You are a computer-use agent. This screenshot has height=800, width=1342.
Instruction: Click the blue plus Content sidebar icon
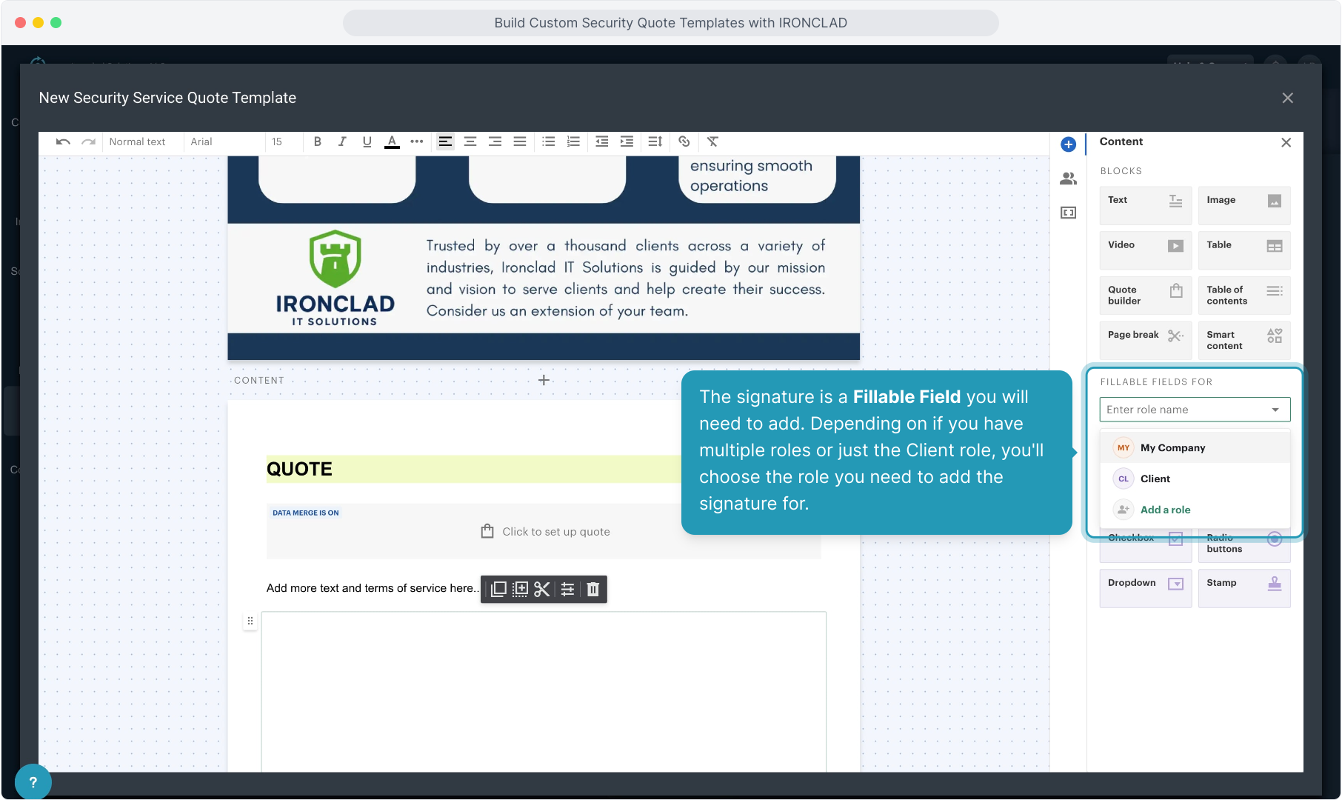coord(1068,144)
